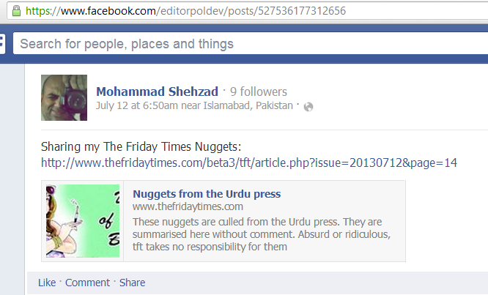Open the Islamabad, Pakistan location link
488x295 pixels.
pyautogui.click(x=248, y=105)
